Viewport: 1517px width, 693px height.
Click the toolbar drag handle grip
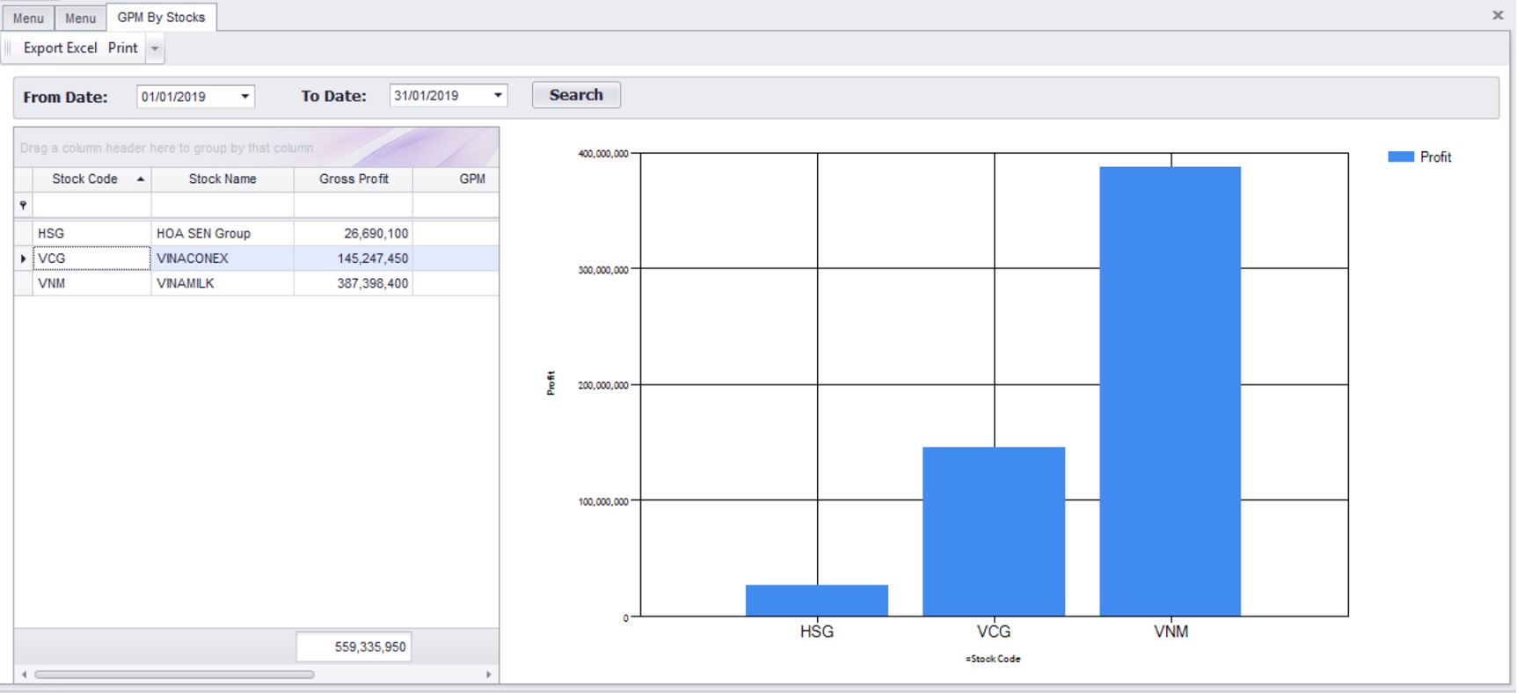(9, 48)
